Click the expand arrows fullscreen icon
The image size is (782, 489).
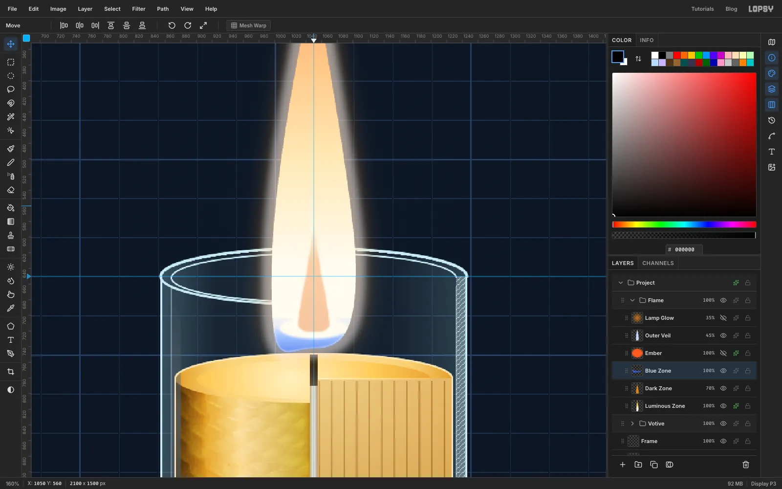click(203, 25)
